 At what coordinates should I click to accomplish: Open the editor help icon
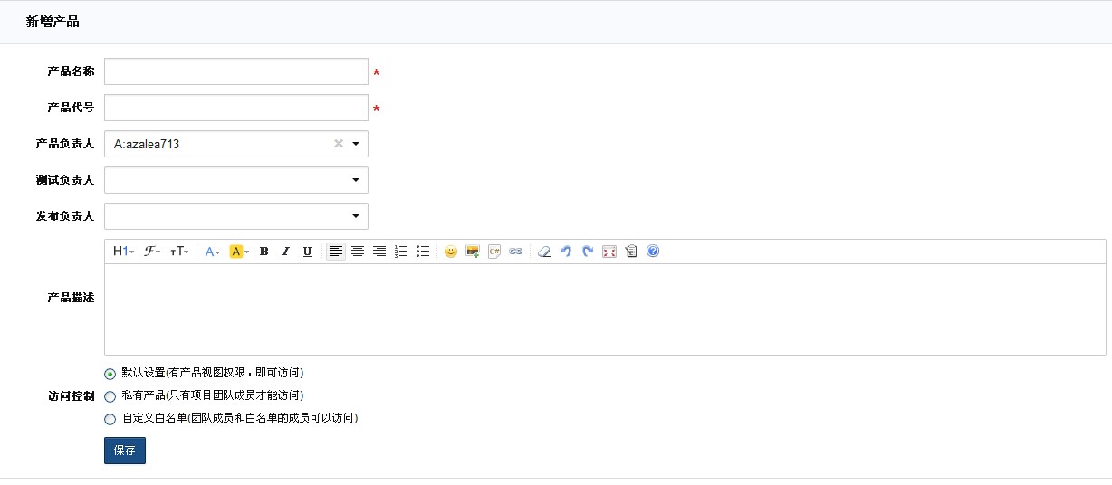653,252
